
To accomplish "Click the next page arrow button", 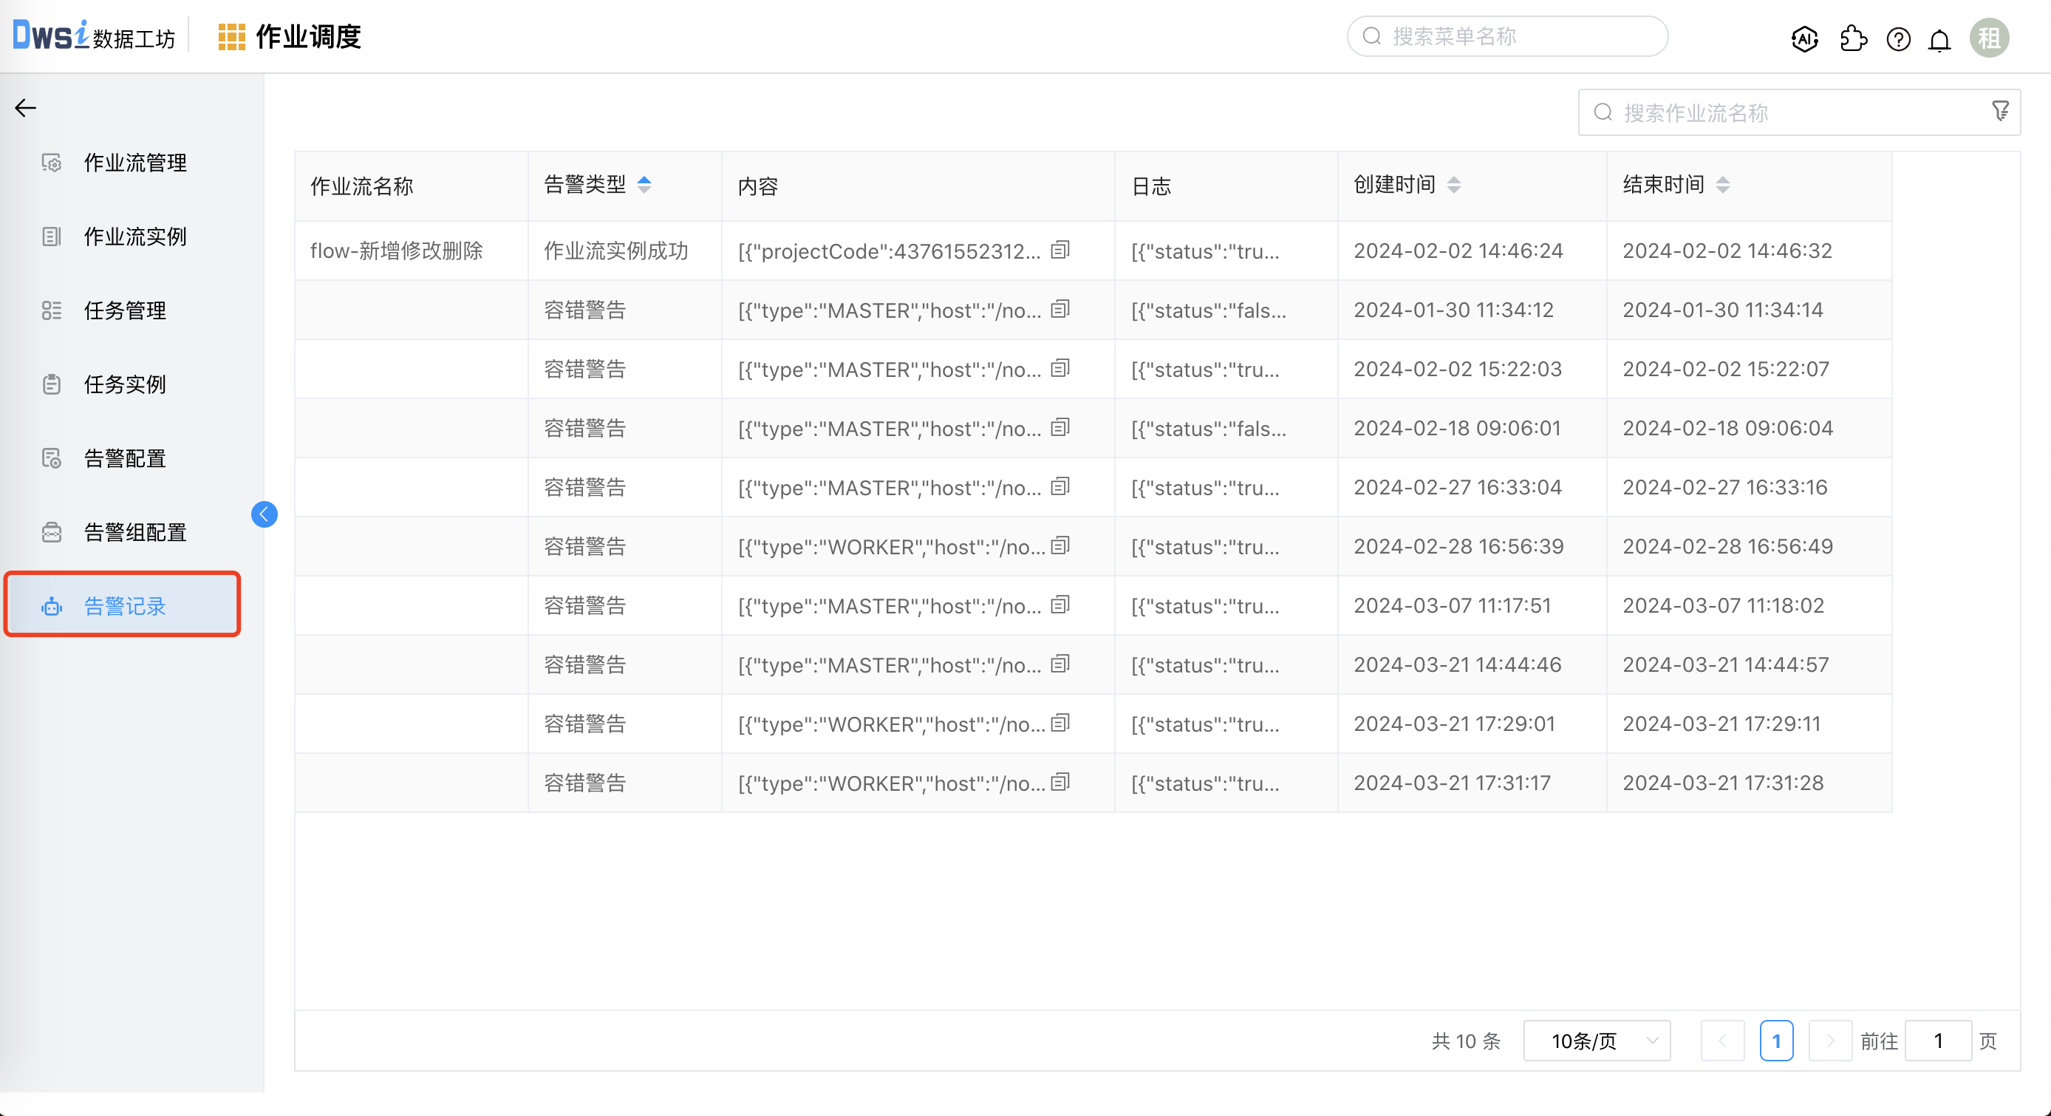I will coord(1829,1041).
